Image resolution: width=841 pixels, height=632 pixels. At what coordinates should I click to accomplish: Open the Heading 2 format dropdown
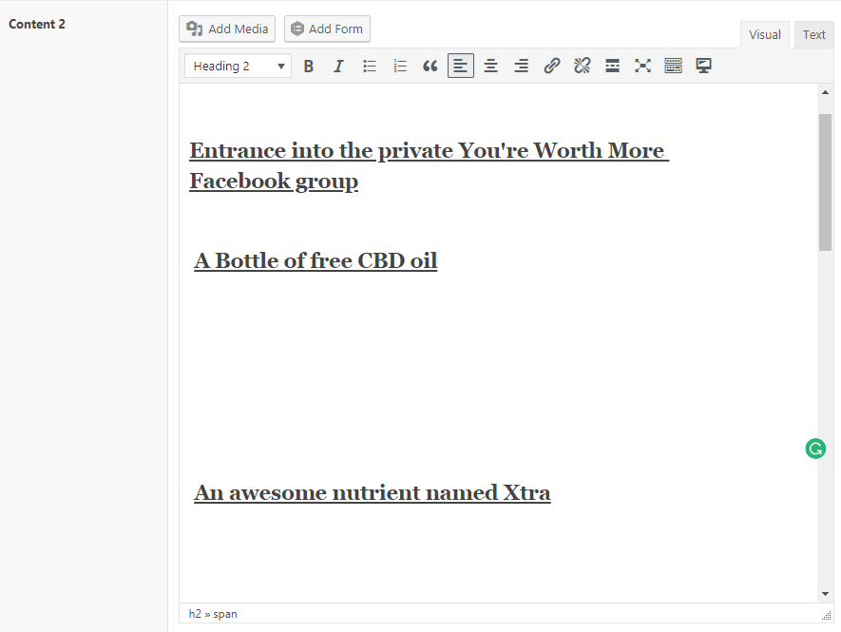point(239,66)
